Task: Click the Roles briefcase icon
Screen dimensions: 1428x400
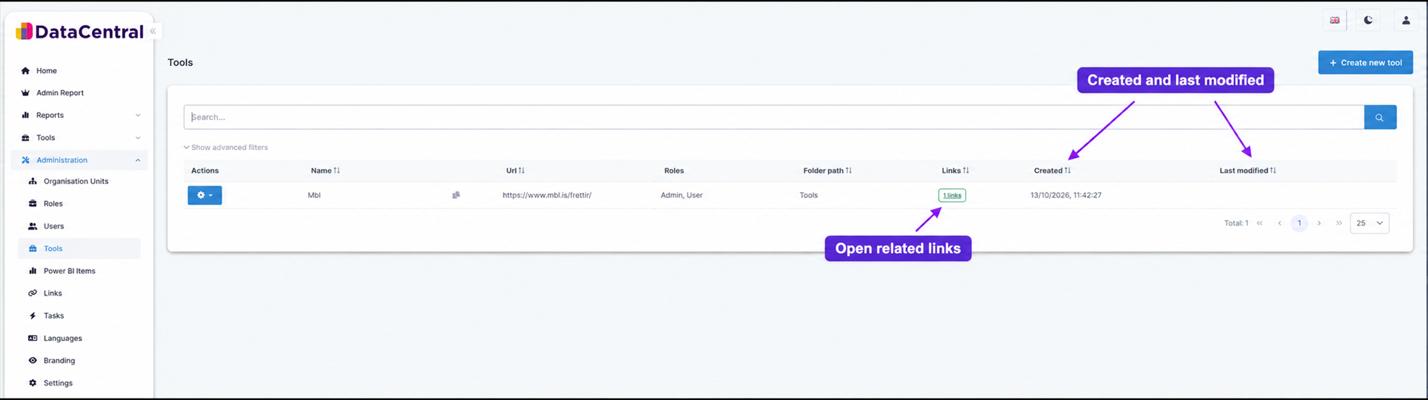Action: pos(33,204)
